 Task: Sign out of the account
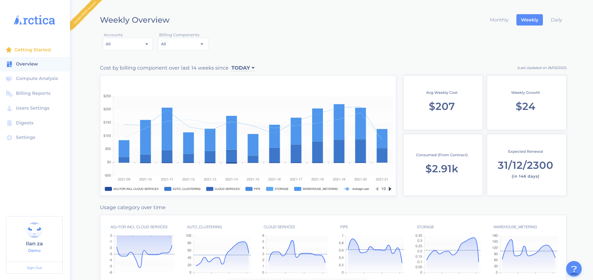tap(34, 268)
